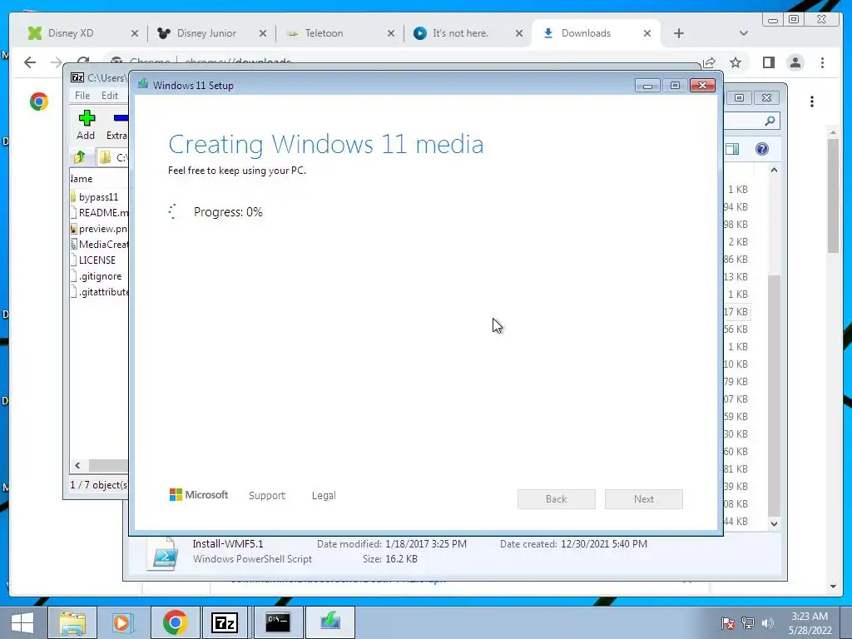Go back in Chrome browser
The width and height of the screenshot is (852, 639).
point(30,62)
